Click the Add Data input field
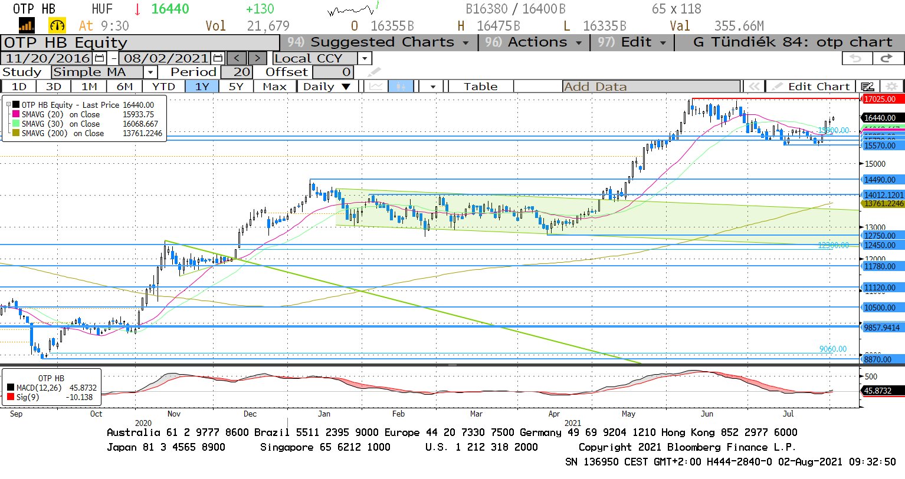This screenshot has width=905, height=479. click(651, 86)
